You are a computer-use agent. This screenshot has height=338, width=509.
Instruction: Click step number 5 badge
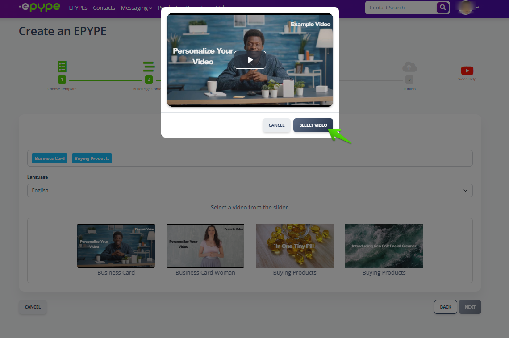pos(409,79)
